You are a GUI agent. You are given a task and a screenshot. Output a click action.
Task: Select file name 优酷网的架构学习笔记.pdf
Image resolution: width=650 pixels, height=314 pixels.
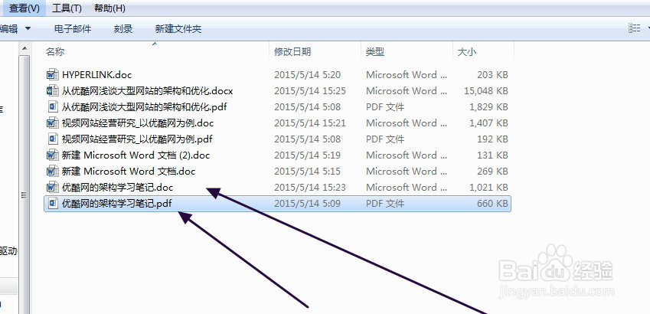(x=117, y=203)
